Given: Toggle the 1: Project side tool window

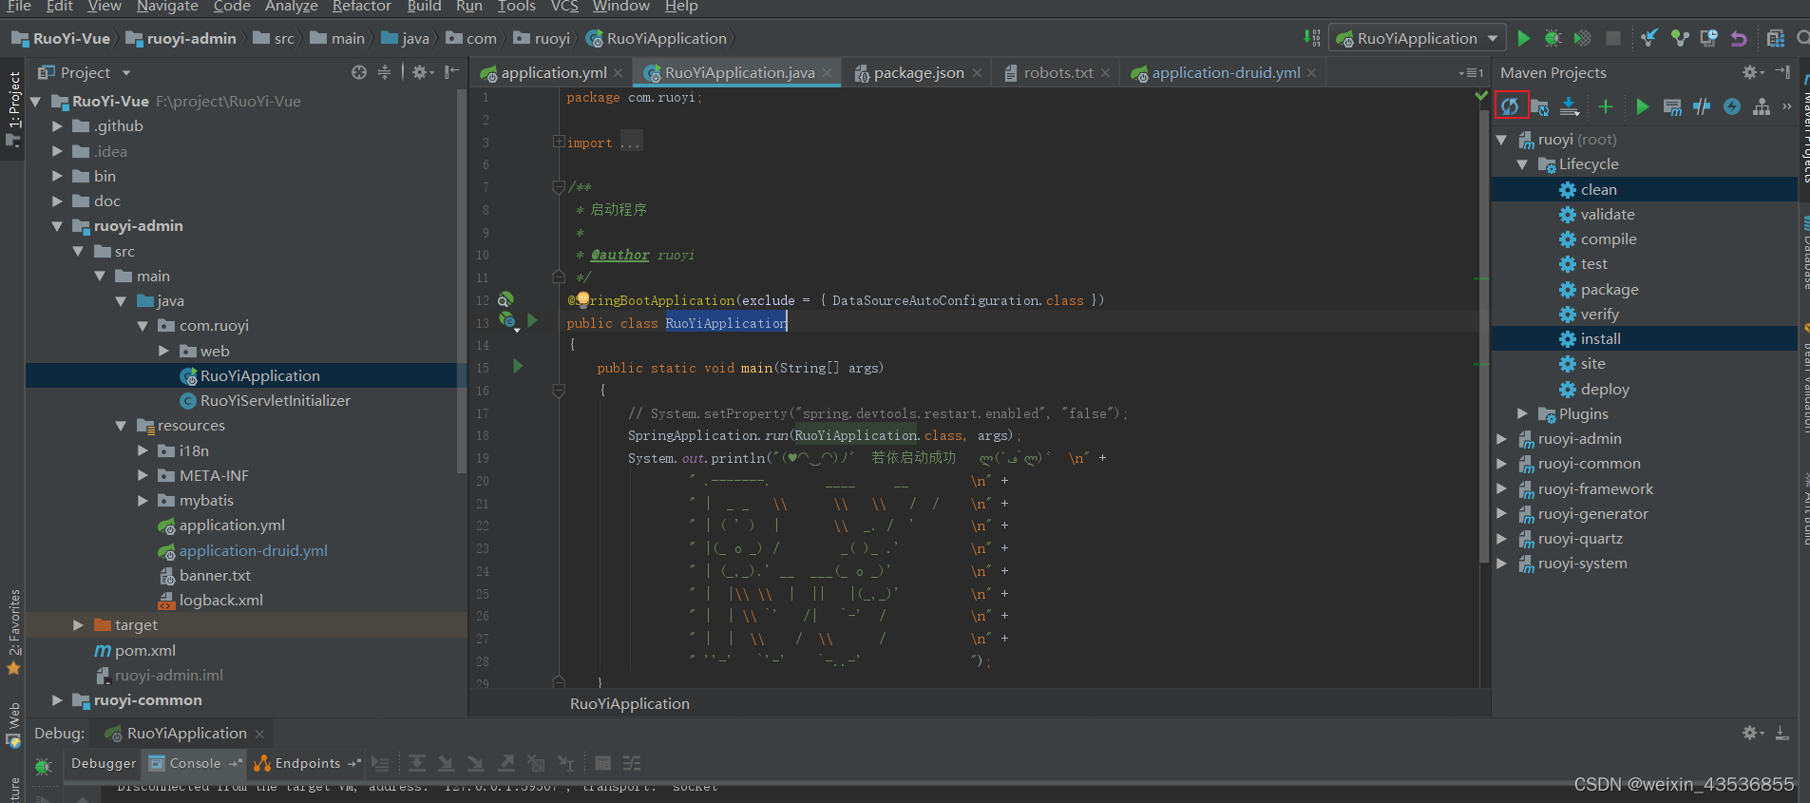Looking at the screenshot, I should tap(12, 109).
